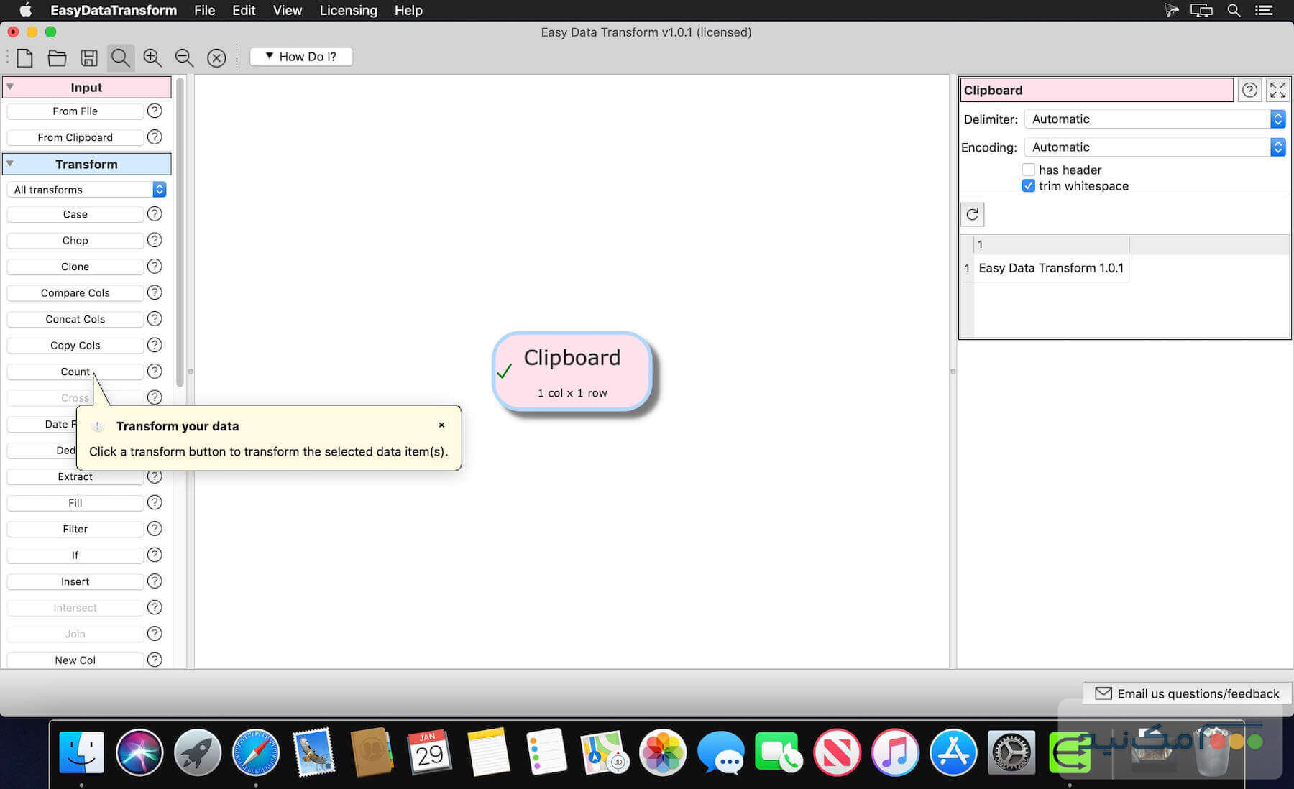1294x789 pixels.
Task: Click Email us questions/feedback button
Action: [x=1187, y=693]
